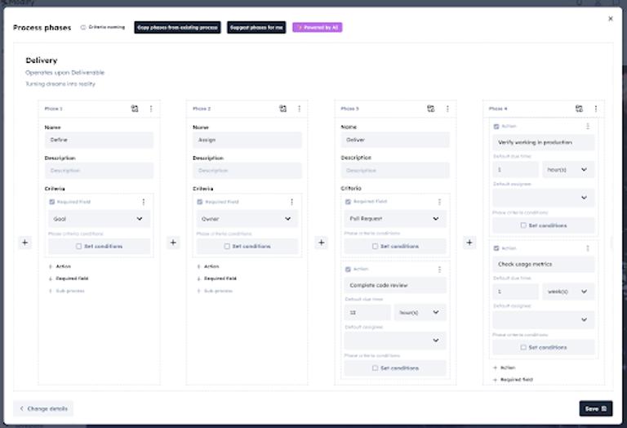Open hour(s) unit dropdown for Verify working in production

point(568,170)
